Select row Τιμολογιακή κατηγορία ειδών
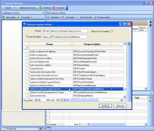This screenshot has height=131, width=154. pos(74,72)
